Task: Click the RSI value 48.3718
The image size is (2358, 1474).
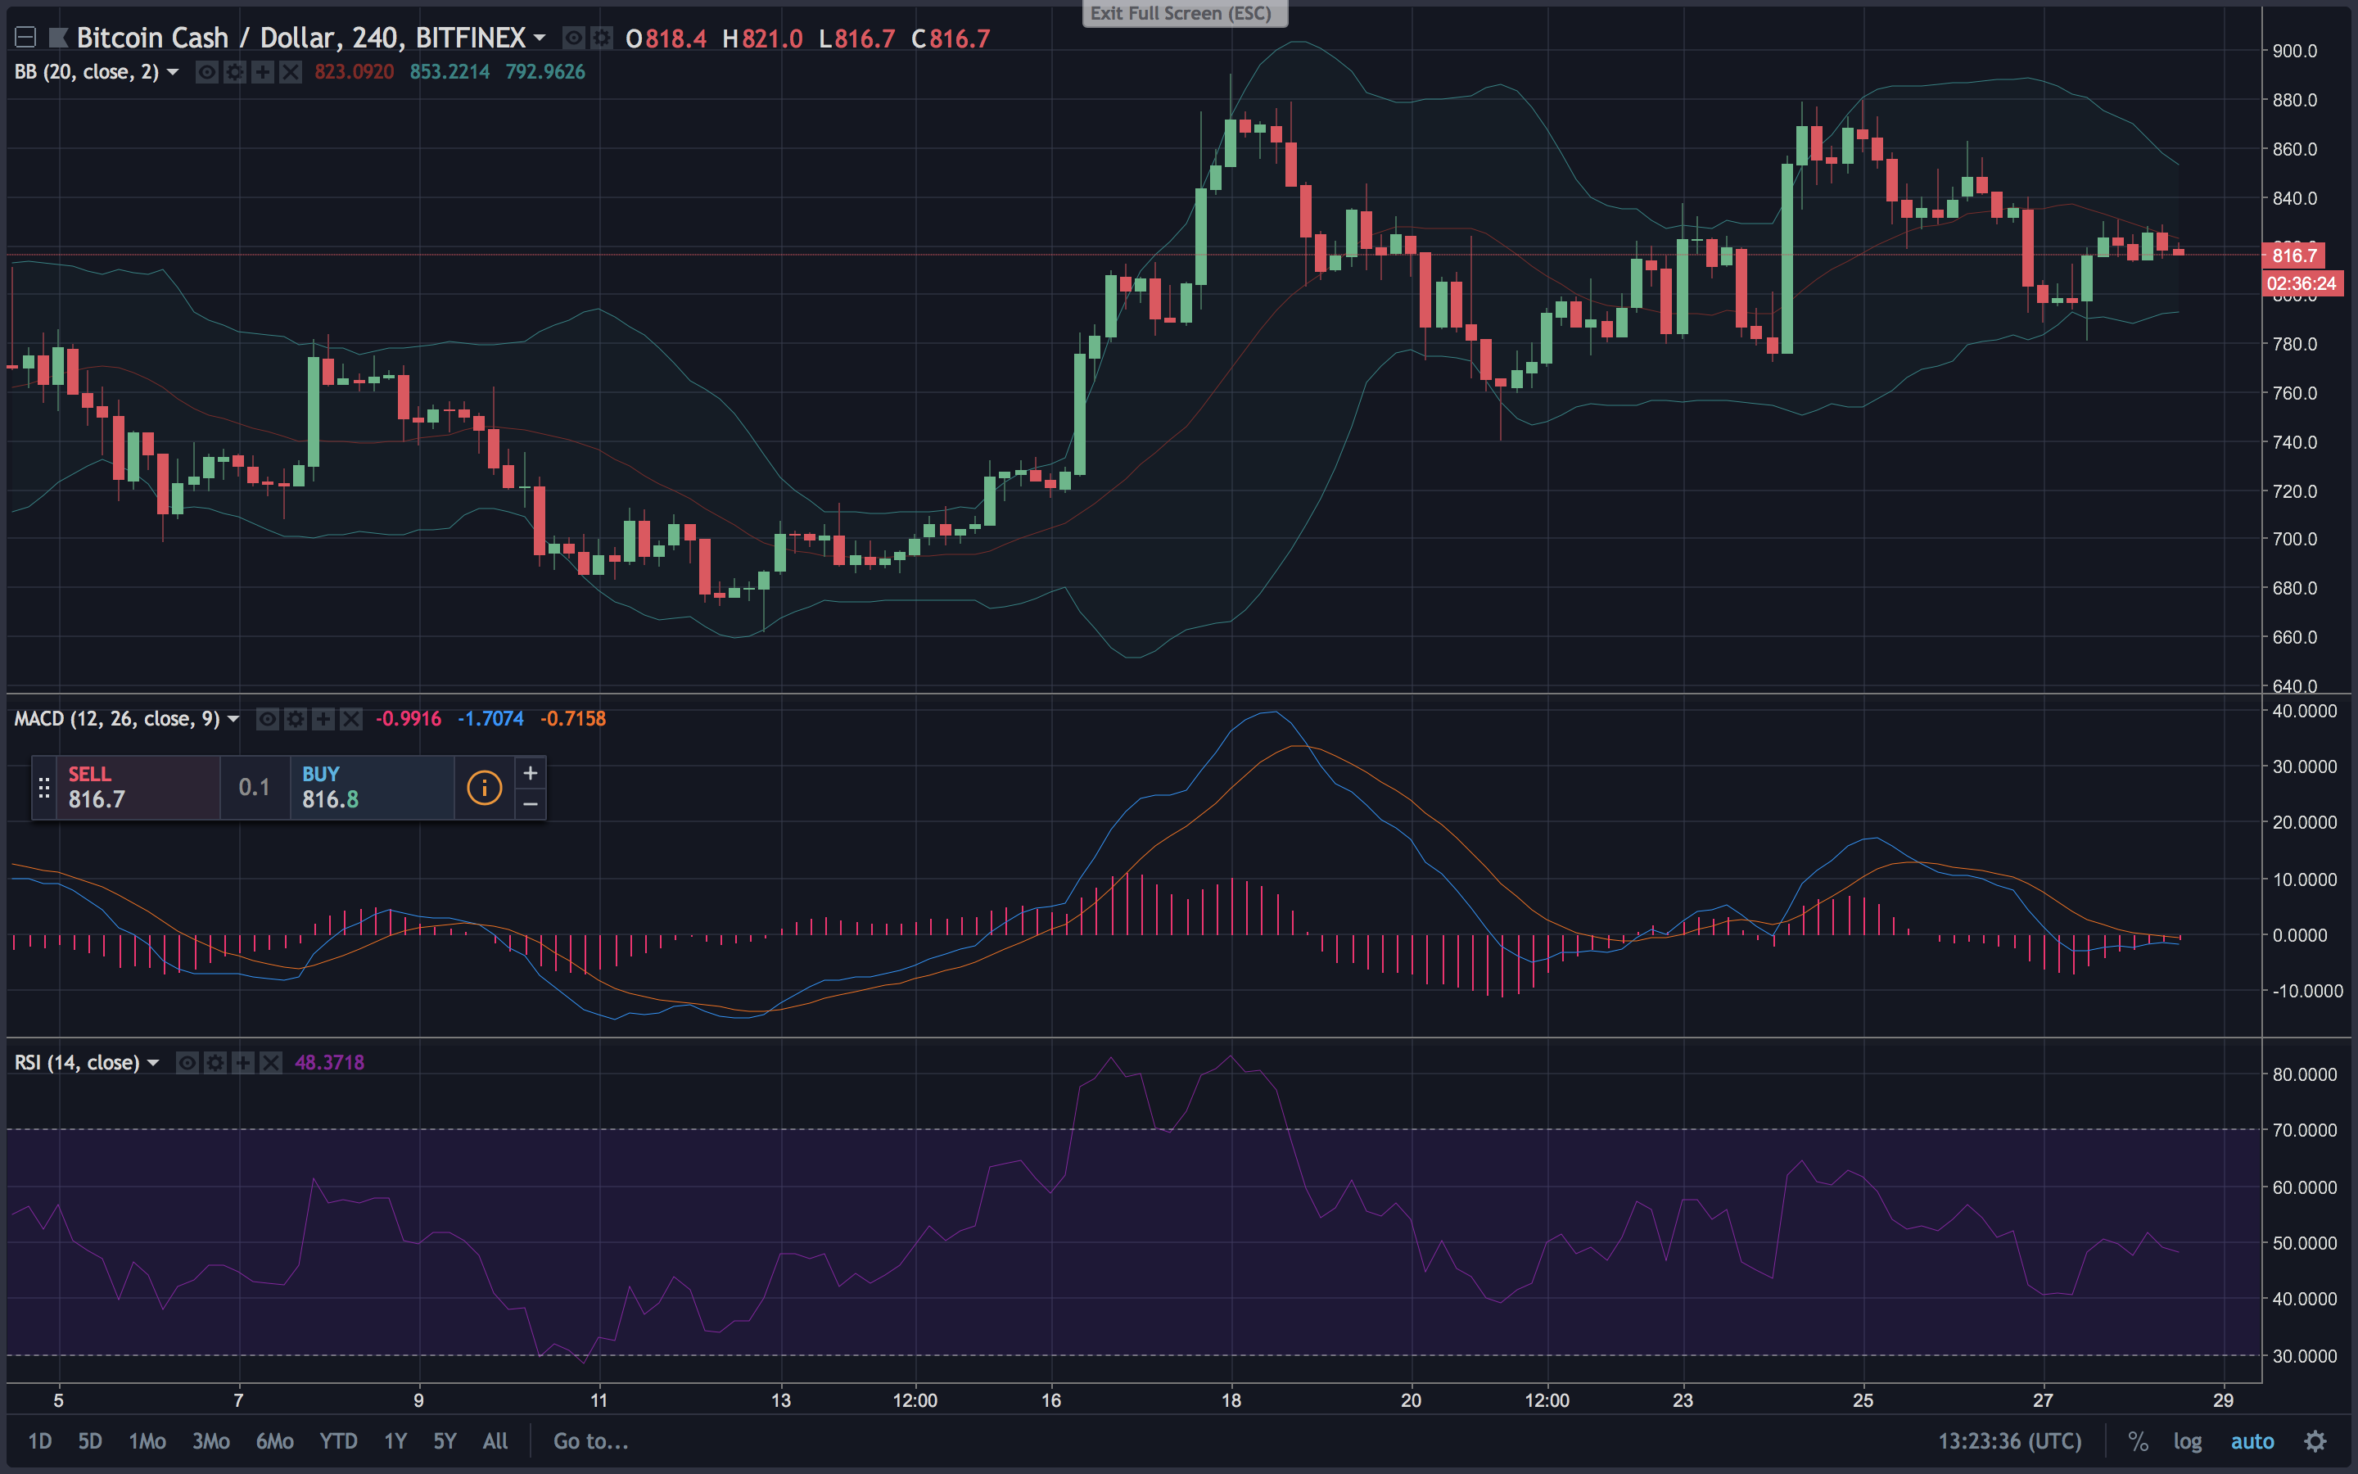Action: tap(329, 1063)
